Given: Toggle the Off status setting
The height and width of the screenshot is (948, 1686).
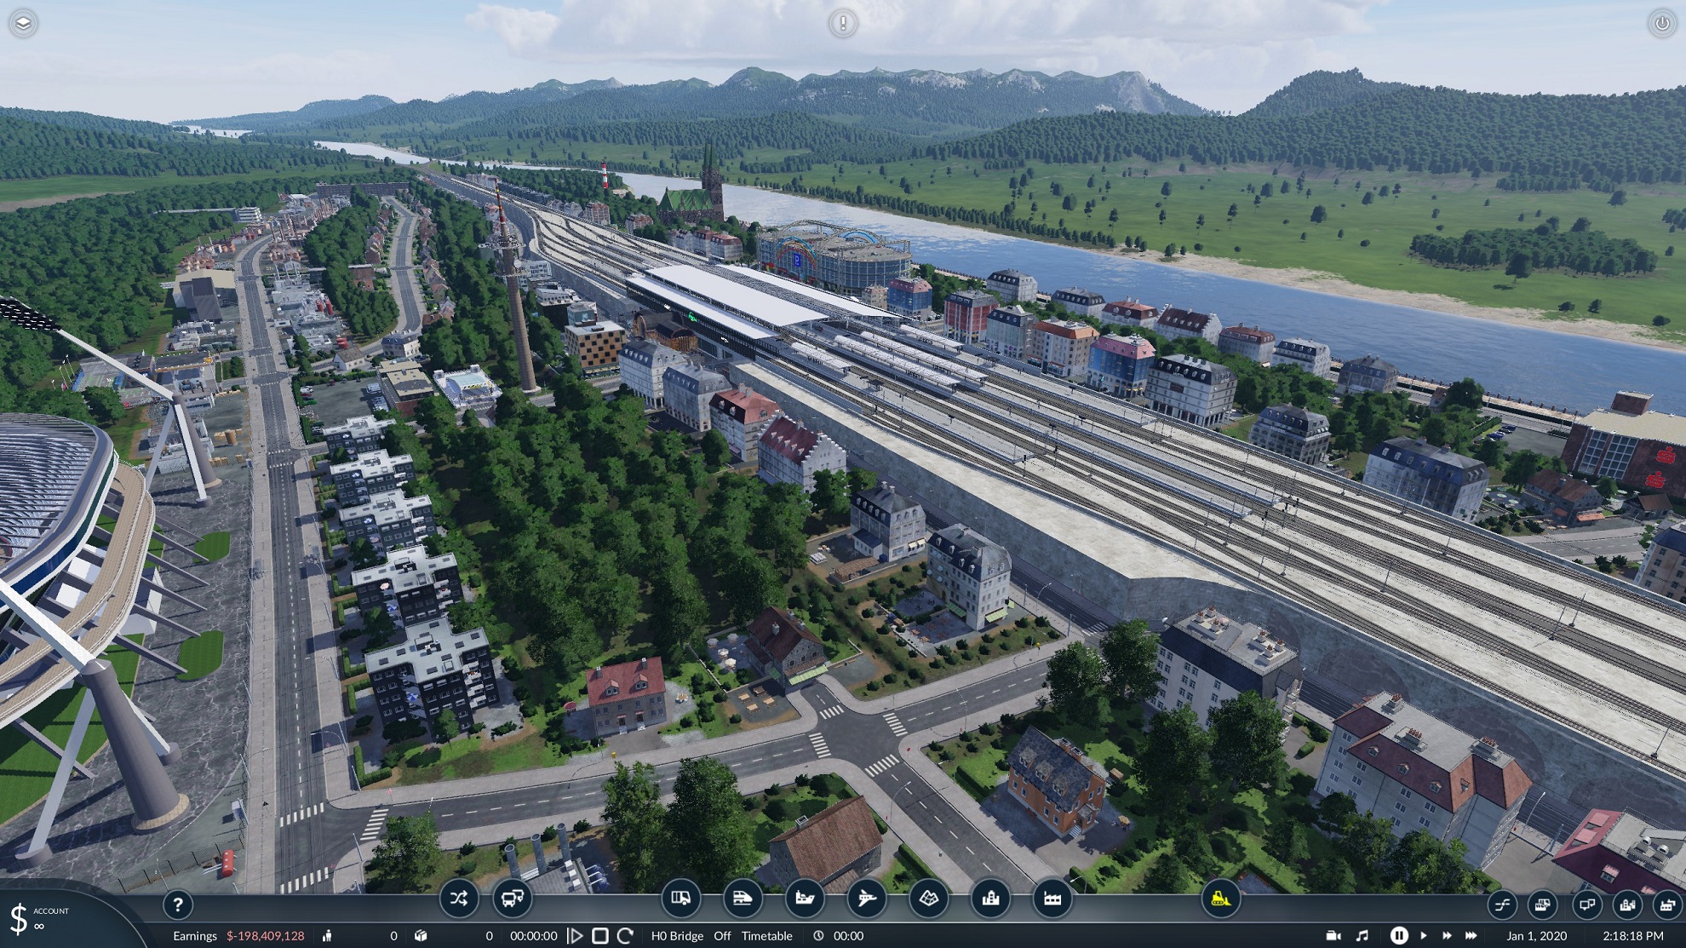Looking at the screenshot, I should (x=722, y=935).
